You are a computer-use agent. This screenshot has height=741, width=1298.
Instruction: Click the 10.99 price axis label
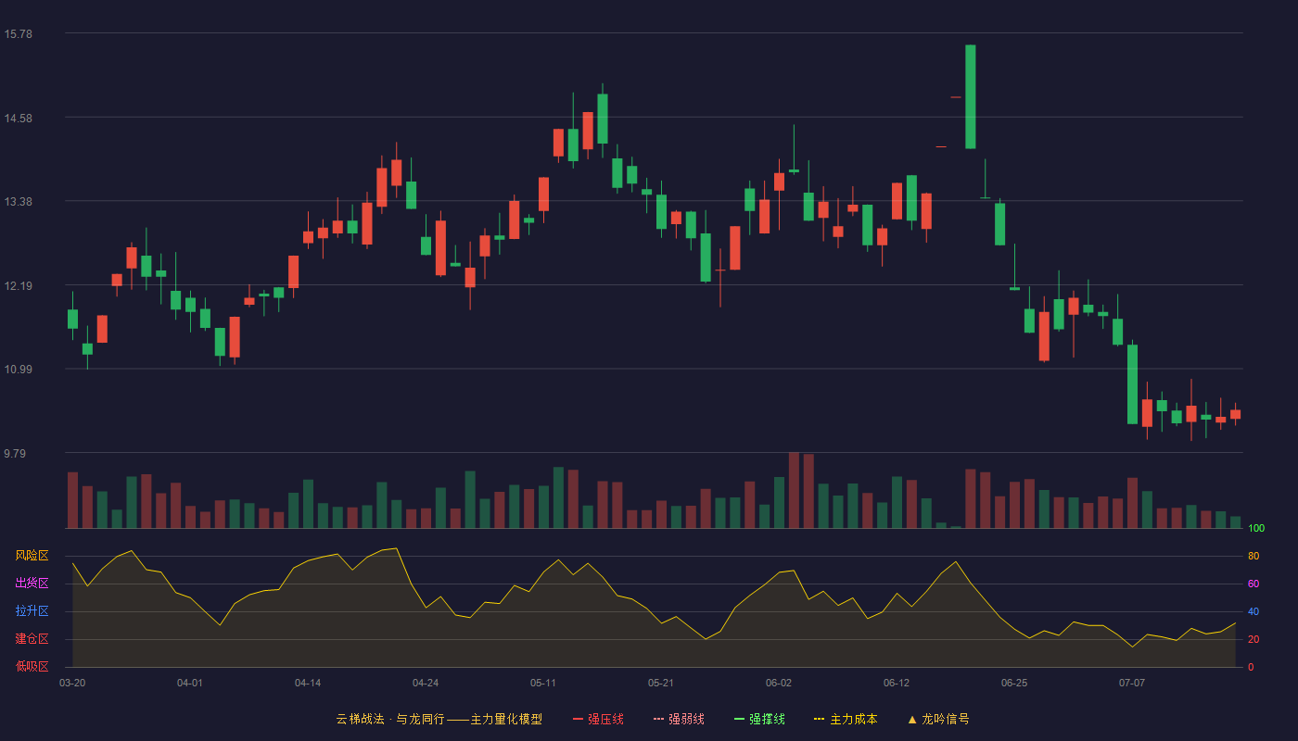(x=18, y=370)
